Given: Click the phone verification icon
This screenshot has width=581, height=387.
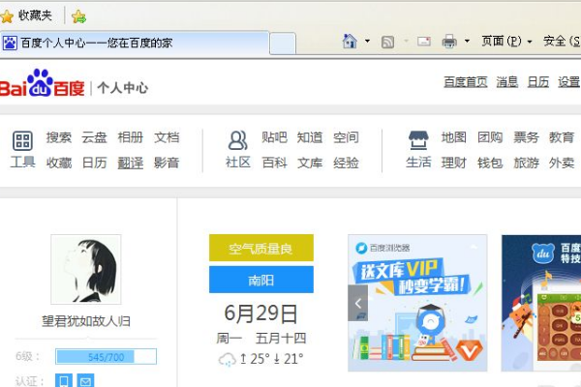Looking at the screenshot, I should click(x=64, y=380).
